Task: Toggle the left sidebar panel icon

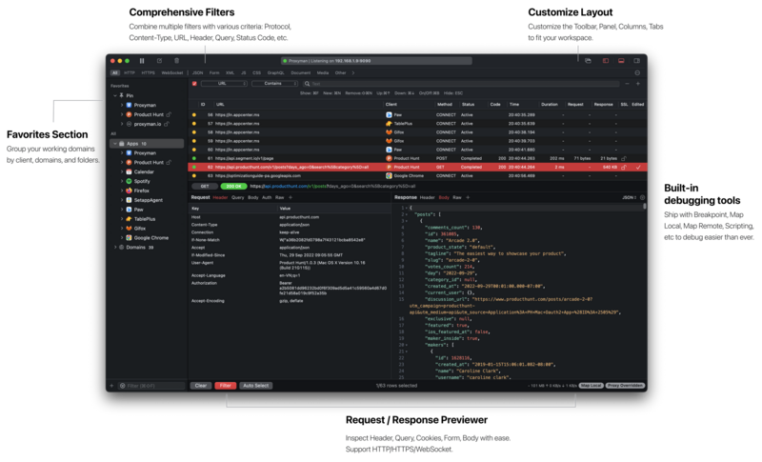Action: pos(606,61)
